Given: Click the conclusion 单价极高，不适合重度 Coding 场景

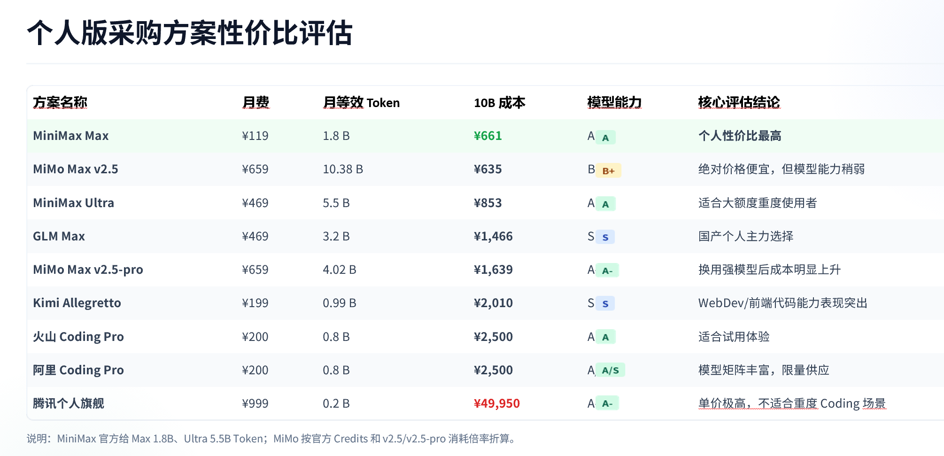Looking at the screenshot, I should (792, 403).
